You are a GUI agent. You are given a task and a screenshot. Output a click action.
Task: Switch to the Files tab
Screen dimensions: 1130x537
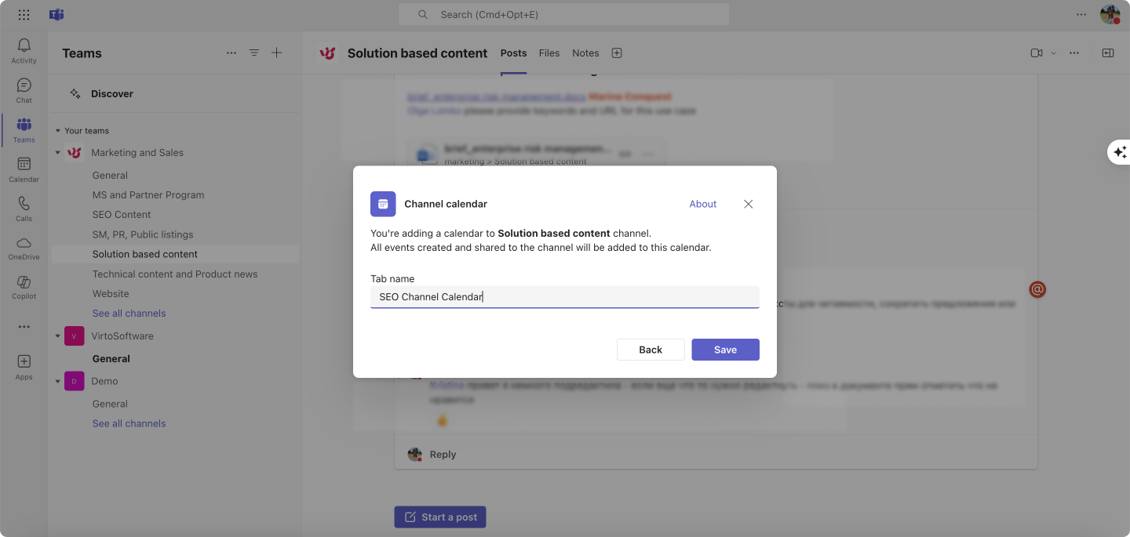549,53
